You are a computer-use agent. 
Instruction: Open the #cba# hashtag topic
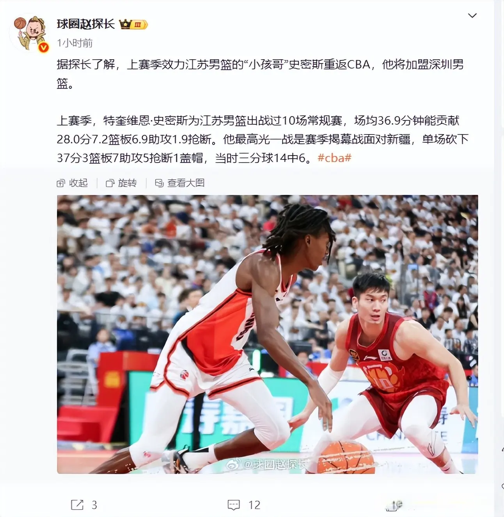coord(334,158)
